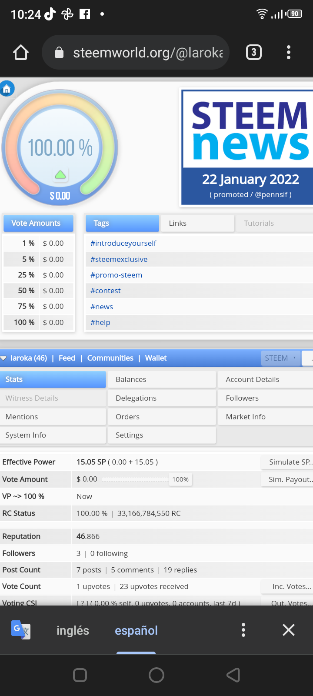This screenshot has width=313, height=696.
Task: Open the #promo-steem tag
Action: 116,275
